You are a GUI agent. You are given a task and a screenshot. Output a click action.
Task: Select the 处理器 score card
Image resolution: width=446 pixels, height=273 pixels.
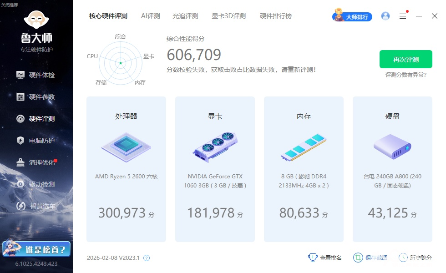coord(126,169)
